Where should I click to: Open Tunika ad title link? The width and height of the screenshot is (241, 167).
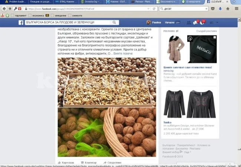tap(167, 122)
